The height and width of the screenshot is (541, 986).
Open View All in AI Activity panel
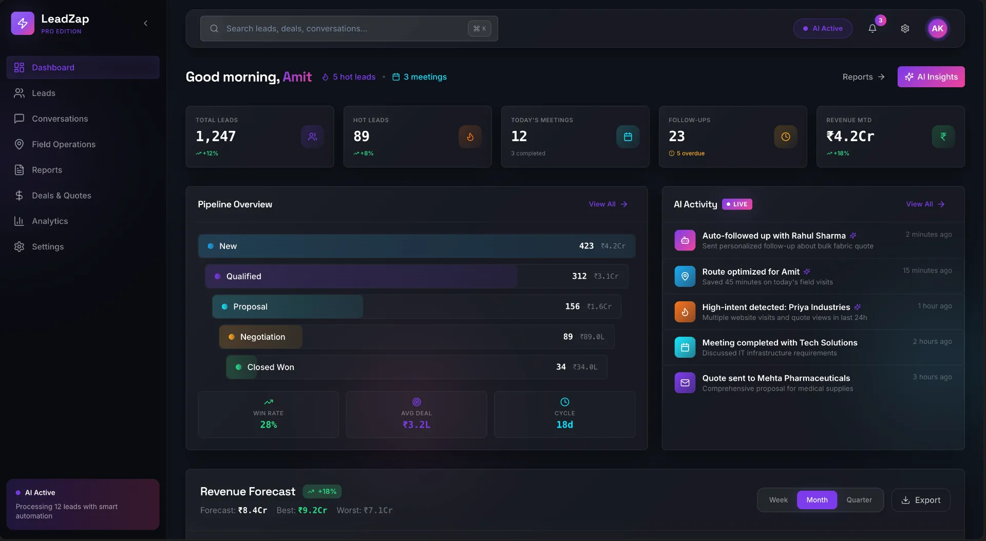(925, 204)
